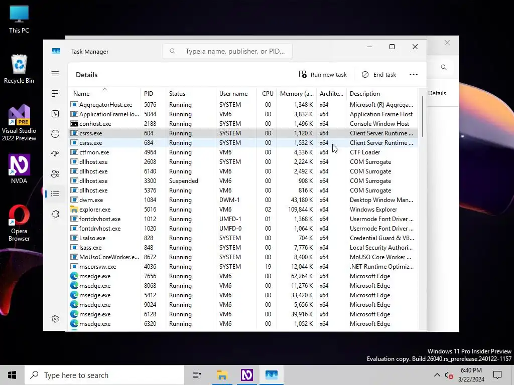Close the background window behind Task Manager

447,43
